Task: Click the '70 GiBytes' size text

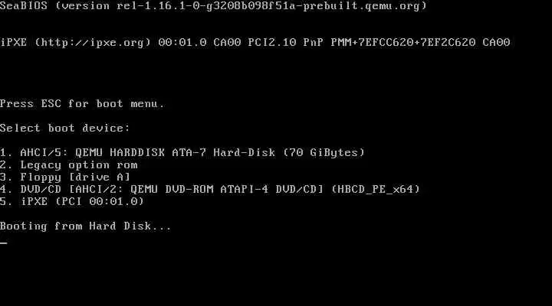Action: click(324, 152)
